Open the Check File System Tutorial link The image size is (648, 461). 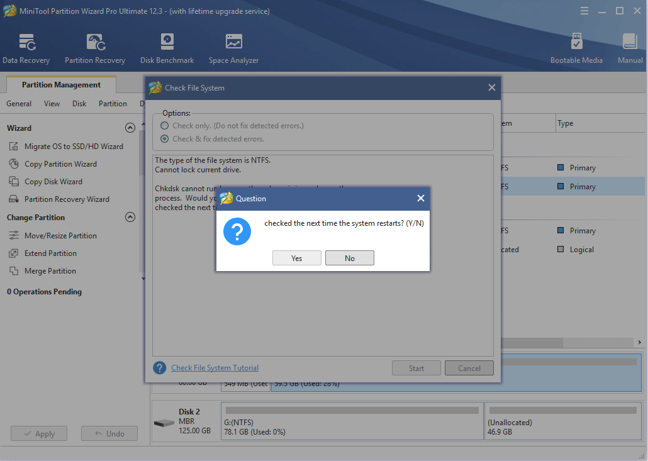click(x=215, y=368)
